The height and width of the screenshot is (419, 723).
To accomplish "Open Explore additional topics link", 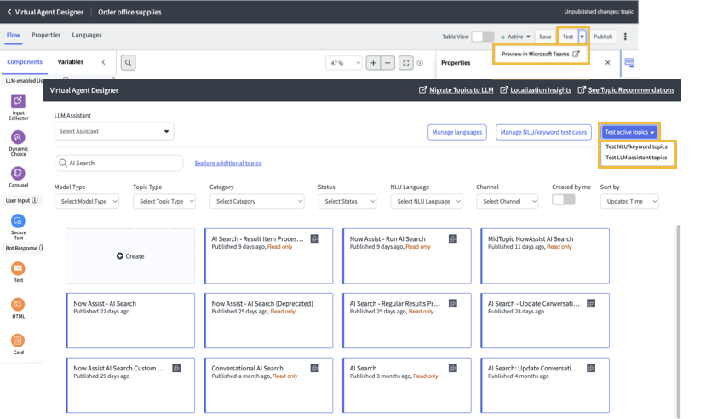I will 227,164.
